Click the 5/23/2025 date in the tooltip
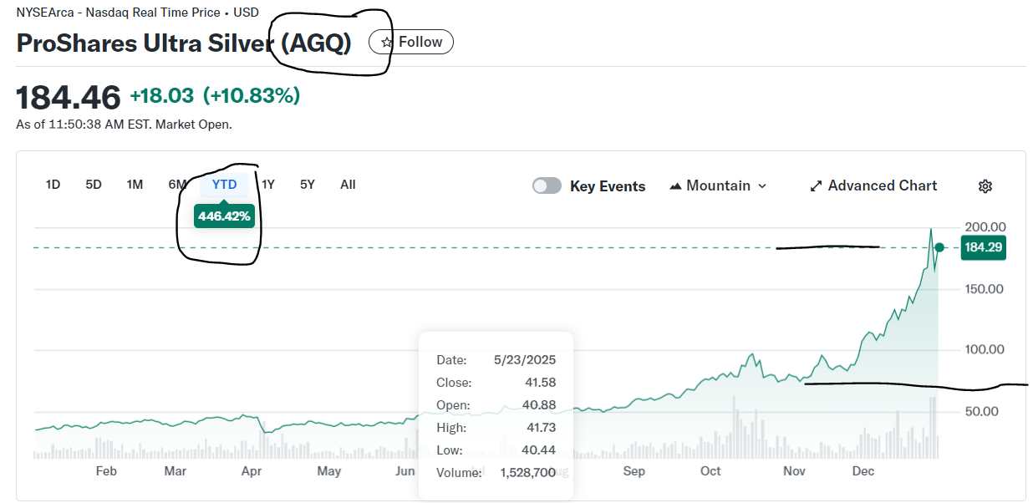Screen dimensions: 1033x503 coord(524,360)
